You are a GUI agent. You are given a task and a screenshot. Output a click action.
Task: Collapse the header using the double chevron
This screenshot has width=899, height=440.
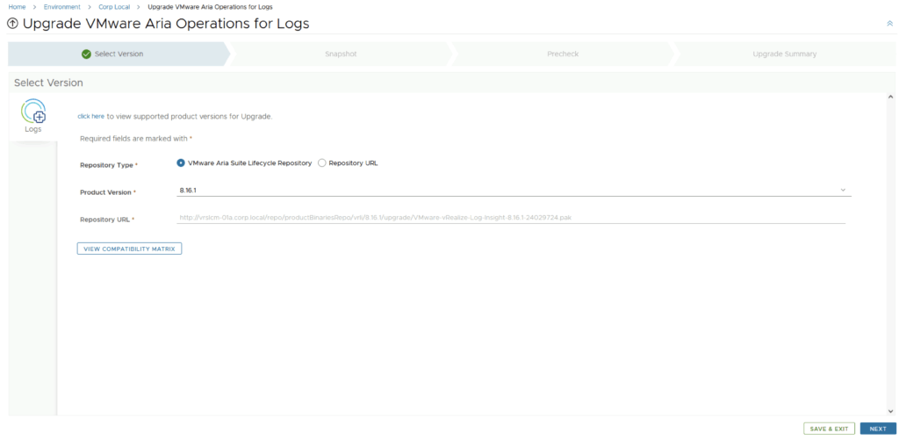pos(889,24)
